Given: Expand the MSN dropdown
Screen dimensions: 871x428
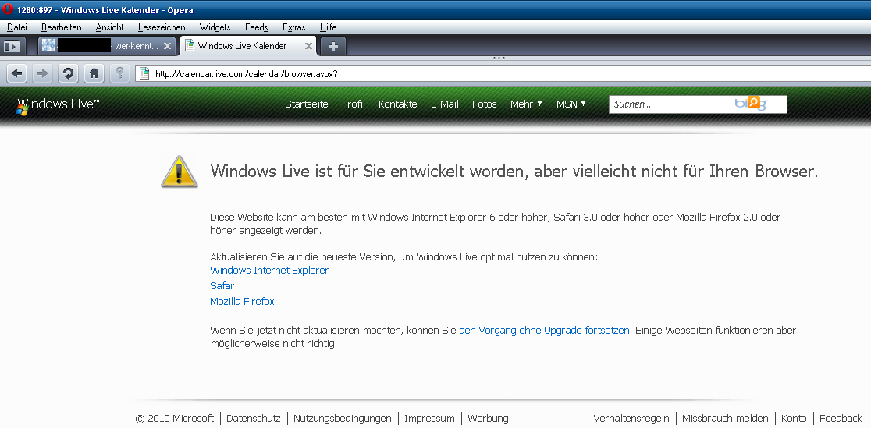Looking at the screenshot, I should 571,104.
